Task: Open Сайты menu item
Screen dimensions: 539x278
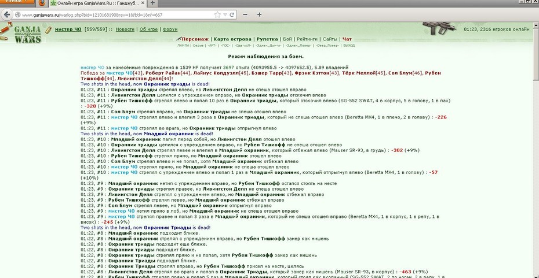Action: pyautogui.click(x=330, y=39)
